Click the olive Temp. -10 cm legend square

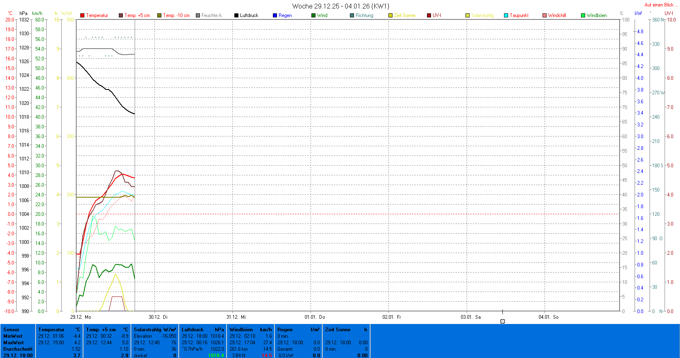tap(159, 15)
